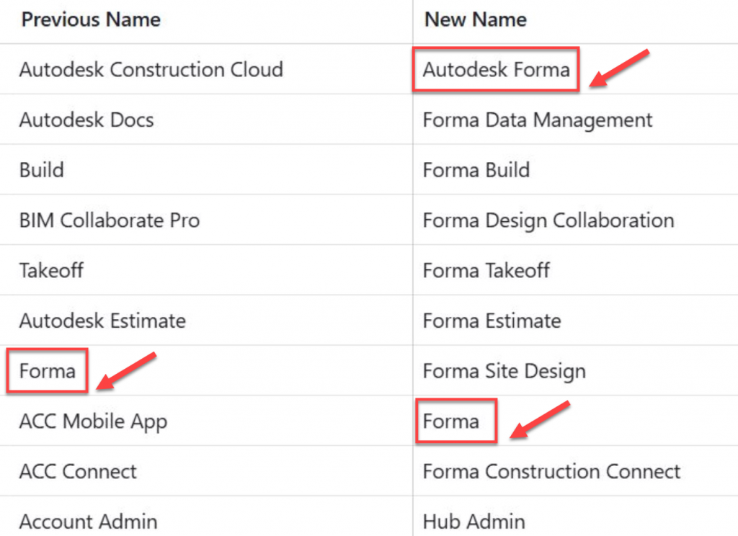
Task: Click the highlighted Autodesk Forma cell
Action: [x=496, y=70]
